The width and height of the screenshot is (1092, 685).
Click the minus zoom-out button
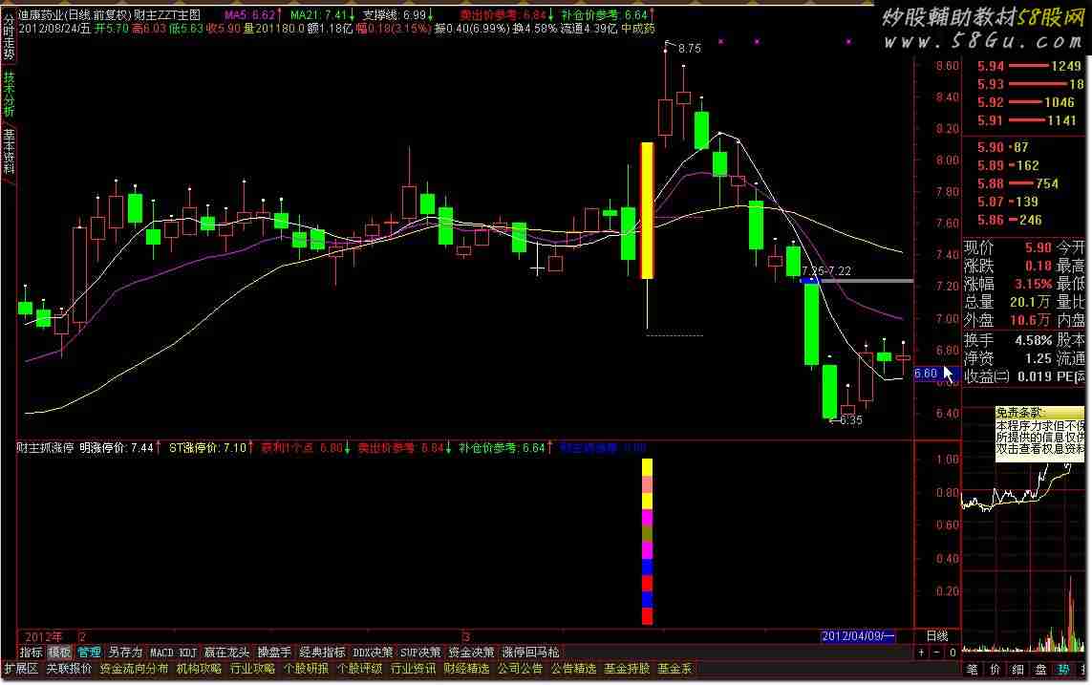pos(936,653)
